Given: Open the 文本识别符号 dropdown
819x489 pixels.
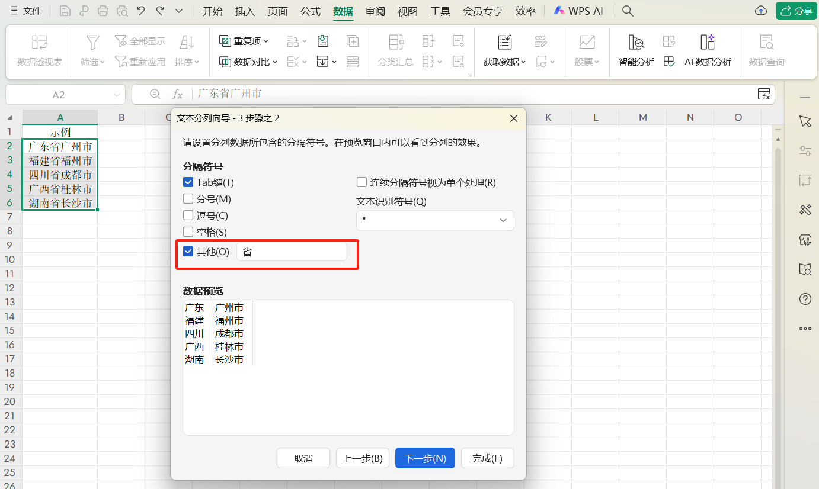Looking at the screenshot, I should (x=503, y=220).
